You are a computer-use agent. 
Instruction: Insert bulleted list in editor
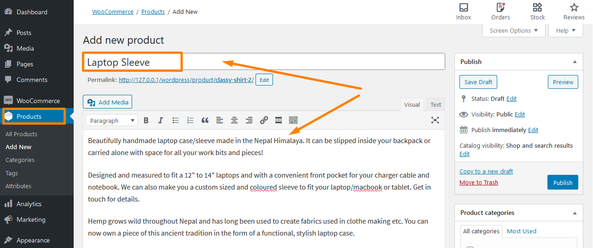pos(175,121)
